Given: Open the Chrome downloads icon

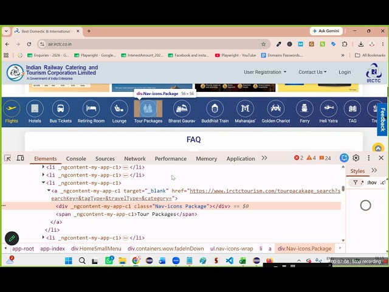Looking at the screenshot, I should pos(360,44).
